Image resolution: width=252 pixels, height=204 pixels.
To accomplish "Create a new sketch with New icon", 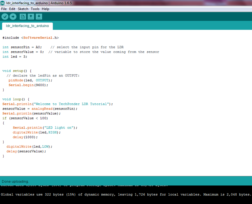I will (x=23, y=17).
